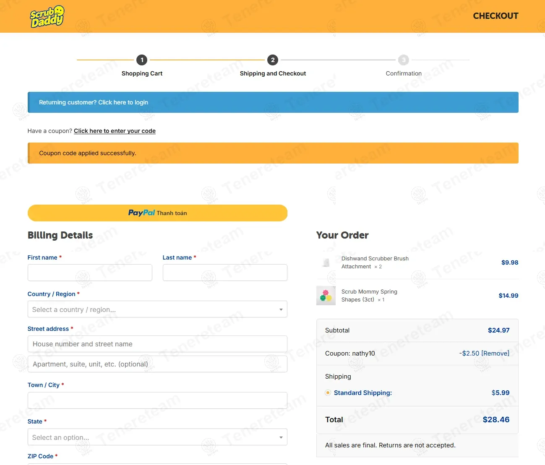Click the Your Order heading
545x465 pixels.
(342, 235)
